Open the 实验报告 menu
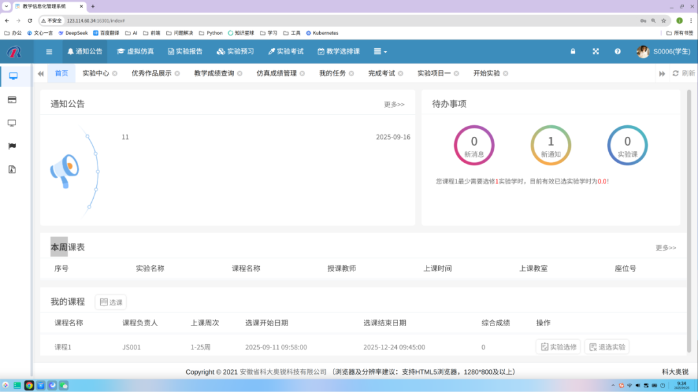The width and height of the screenshot is (698, 392). point(185,52)
